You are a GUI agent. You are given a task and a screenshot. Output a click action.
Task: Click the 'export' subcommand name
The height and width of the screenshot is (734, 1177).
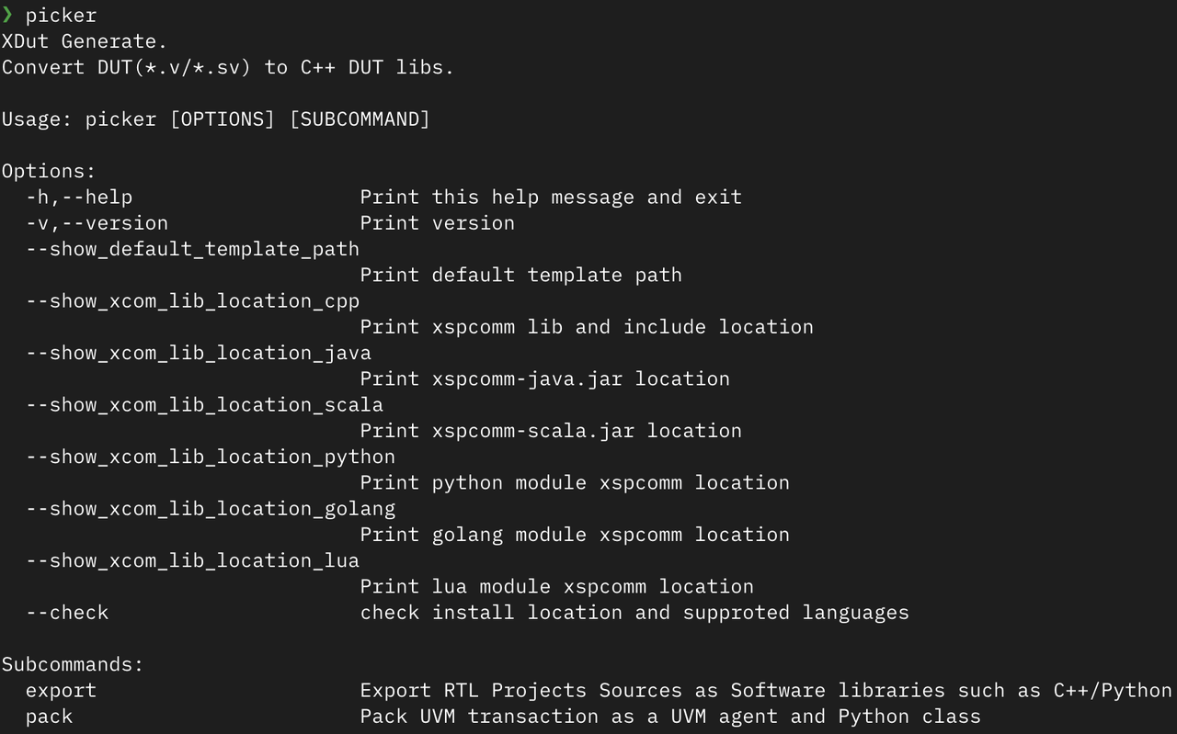[x=61, y=691]
